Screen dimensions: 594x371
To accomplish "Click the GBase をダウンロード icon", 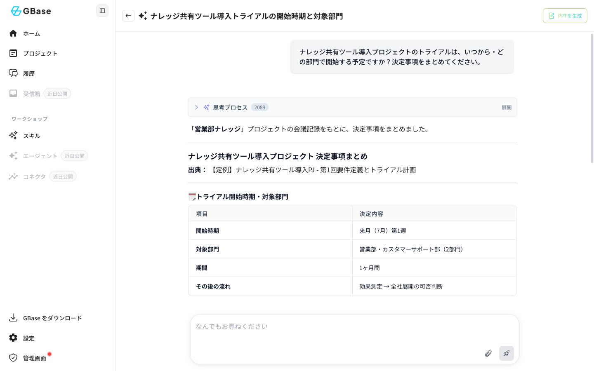I will point(13,317).
